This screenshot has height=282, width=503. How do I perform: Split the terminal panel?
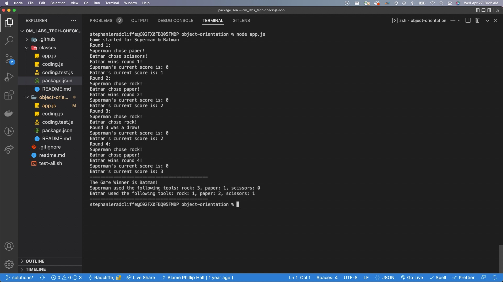point(468,20)
